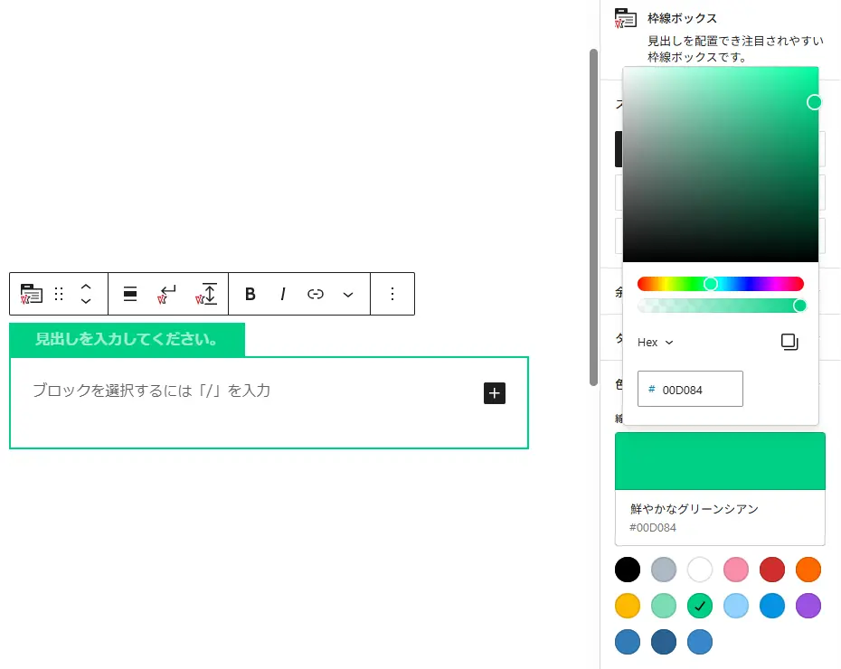Click the 鮮やかなグリーンシアン color preview
Image resolution: width=841 pixels, height=669 pixels.
click(x=720, y=460)
